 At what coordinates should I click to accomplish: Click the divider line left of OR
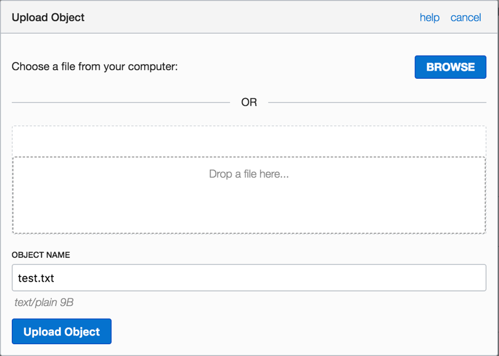click(x=120, y=102)
